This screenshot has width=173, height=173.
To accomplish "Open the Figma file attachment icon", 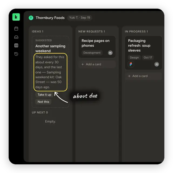I will [131, 64].
